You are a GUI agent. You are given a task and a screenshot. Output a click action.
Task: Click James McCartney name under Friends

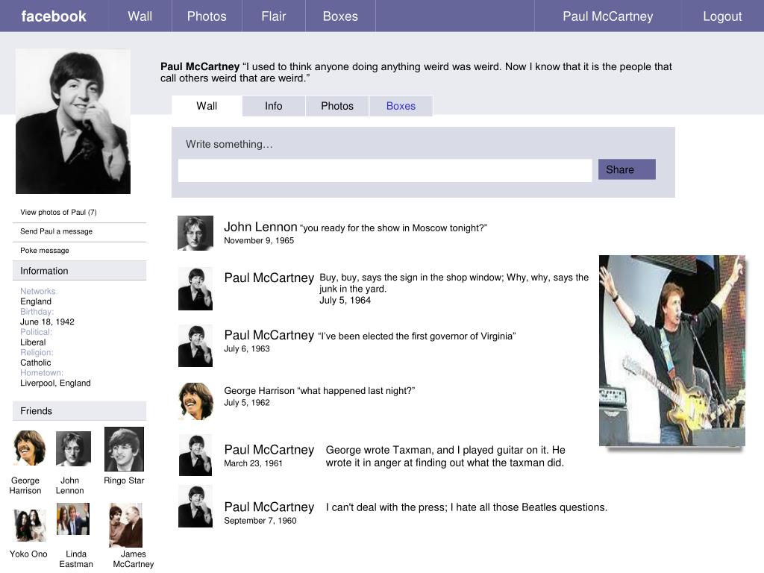click(134, 559)
